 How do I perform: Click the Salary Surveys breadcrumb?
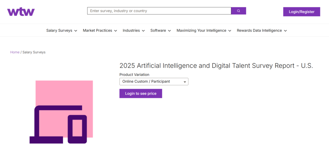[x=34, y=52]
